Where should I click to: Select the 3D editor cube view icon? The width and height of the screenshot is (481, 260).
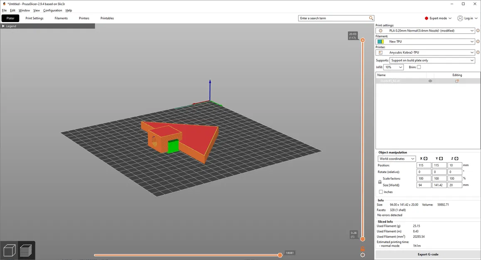[9, 250]
